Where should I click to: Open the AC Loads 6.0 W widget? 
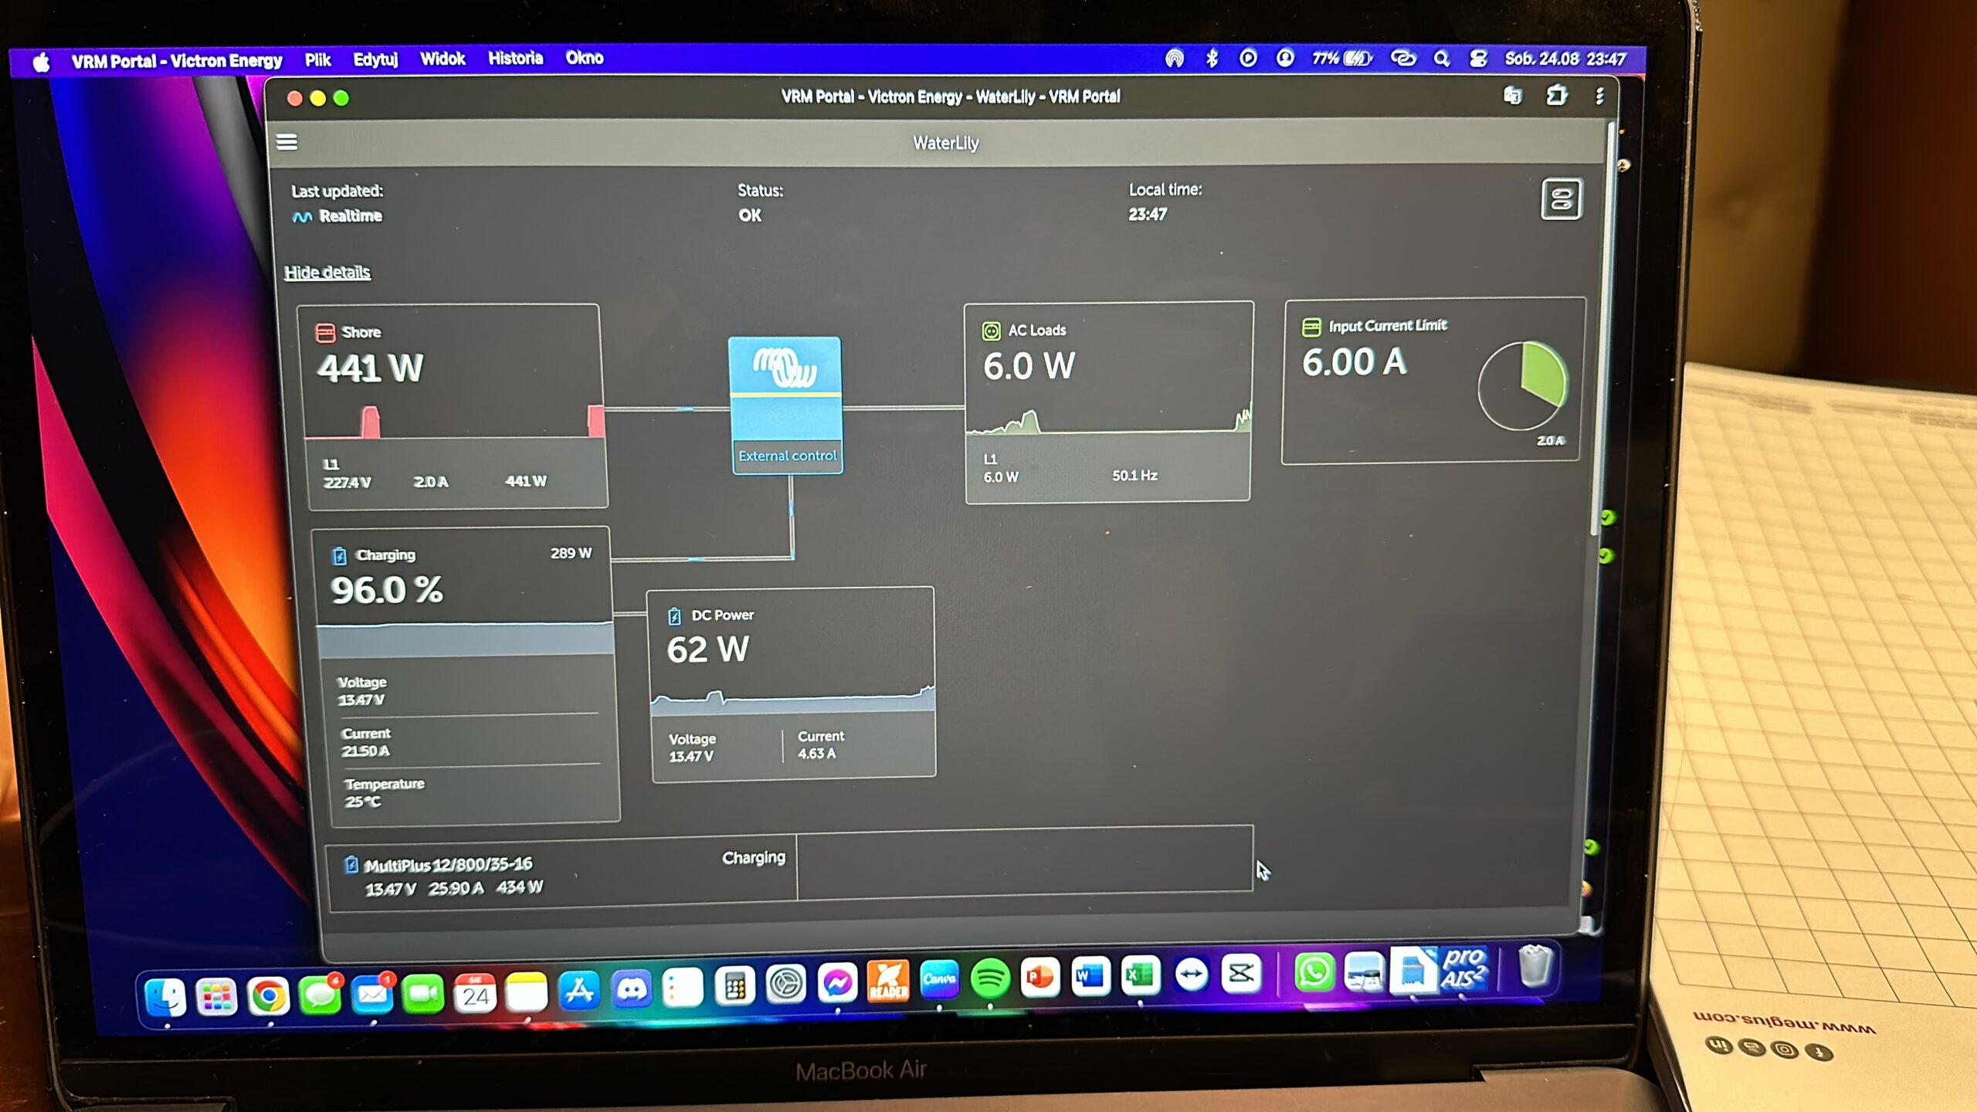coord(1108,402)
